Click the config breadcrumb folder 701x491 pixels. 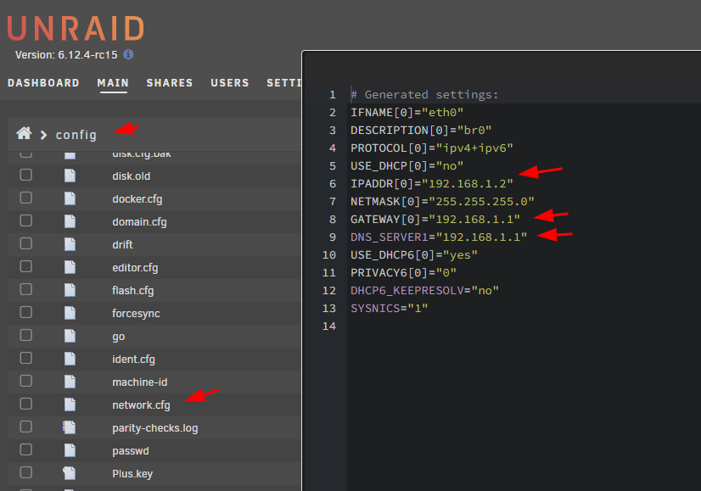click(x=76, y=135)
